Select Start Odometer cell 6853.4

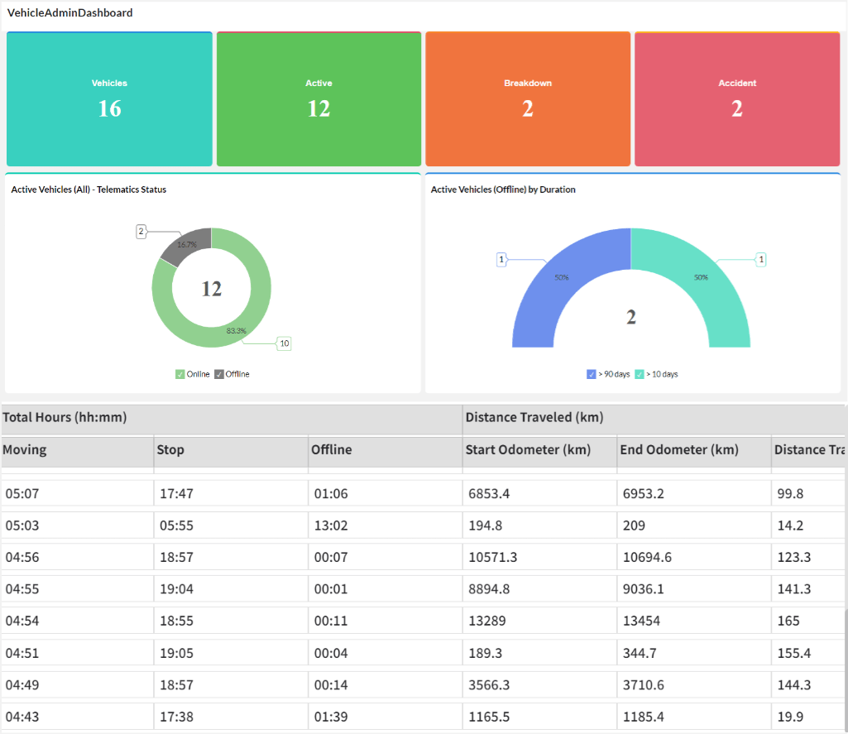pyautogui.click(x=539, y=494)
